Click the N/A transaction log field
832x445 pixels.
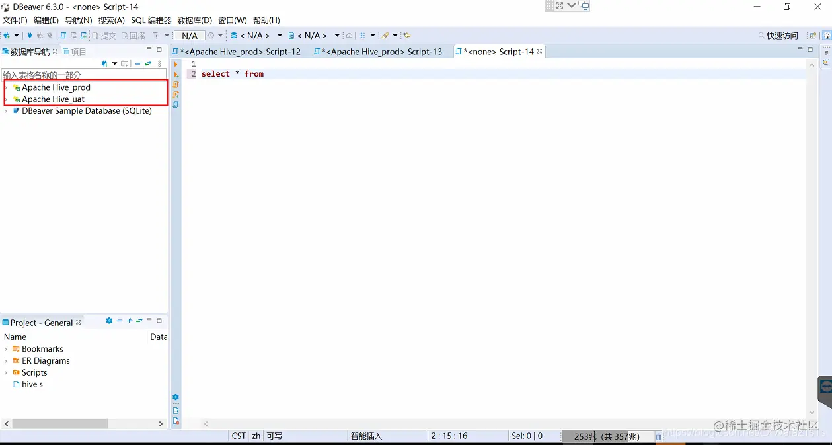190,36
